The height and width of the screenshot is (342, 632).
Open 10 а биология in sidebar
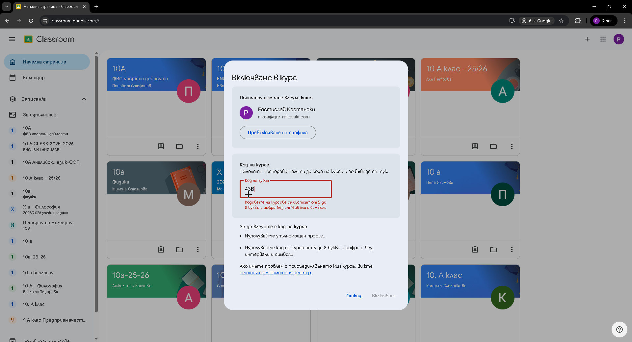(47, 273)
